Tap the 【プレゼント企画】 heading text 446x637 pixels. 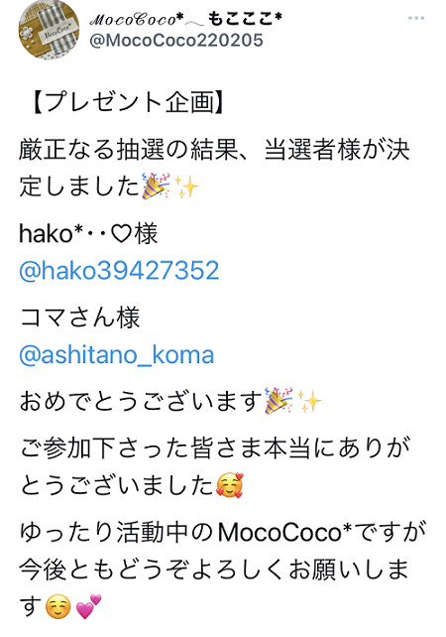(x=127, y=101)
